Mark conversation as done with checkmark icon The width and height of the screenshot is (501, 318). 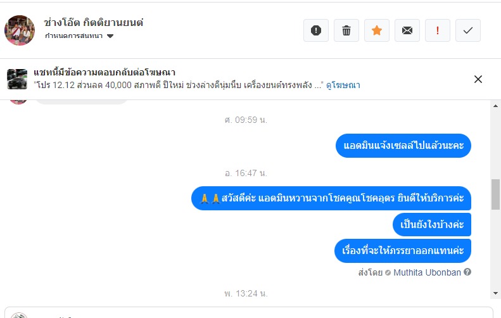468,30
